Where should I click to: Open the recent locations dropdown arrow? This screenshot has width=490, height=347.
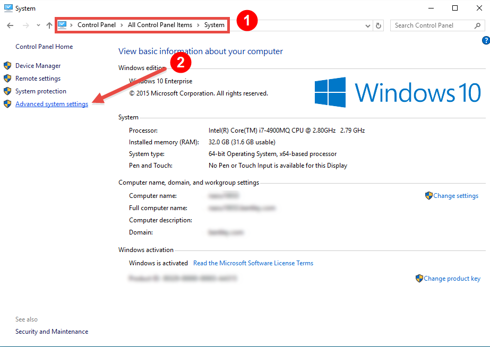38,25
